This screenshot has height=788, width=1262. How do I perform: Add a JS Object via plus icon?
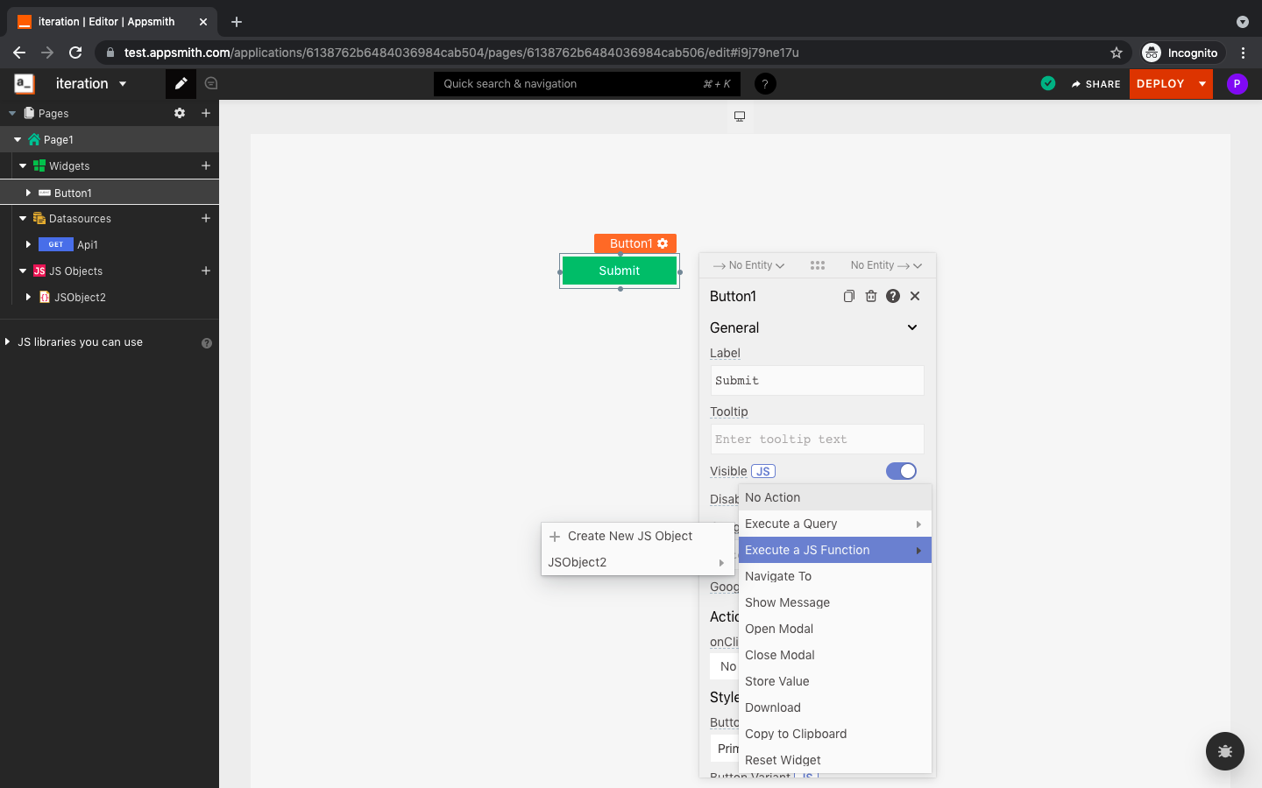click(x=206, y=271)
